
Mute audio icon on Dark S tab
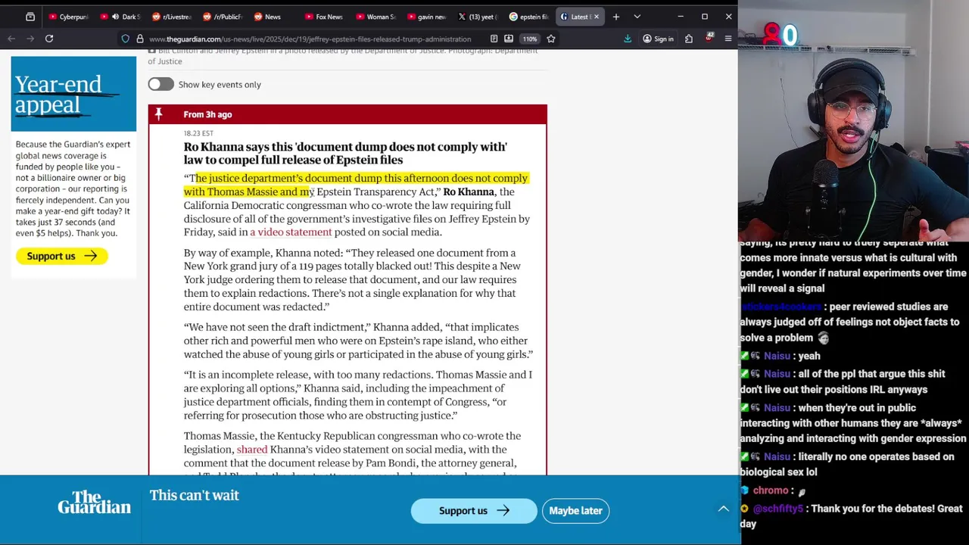(x=115, y=17)
